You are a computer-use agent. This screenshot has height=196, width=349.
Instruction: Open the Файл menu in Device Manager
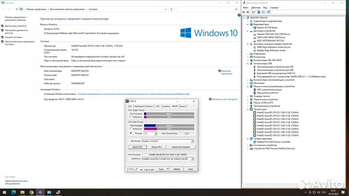(246, 8)
